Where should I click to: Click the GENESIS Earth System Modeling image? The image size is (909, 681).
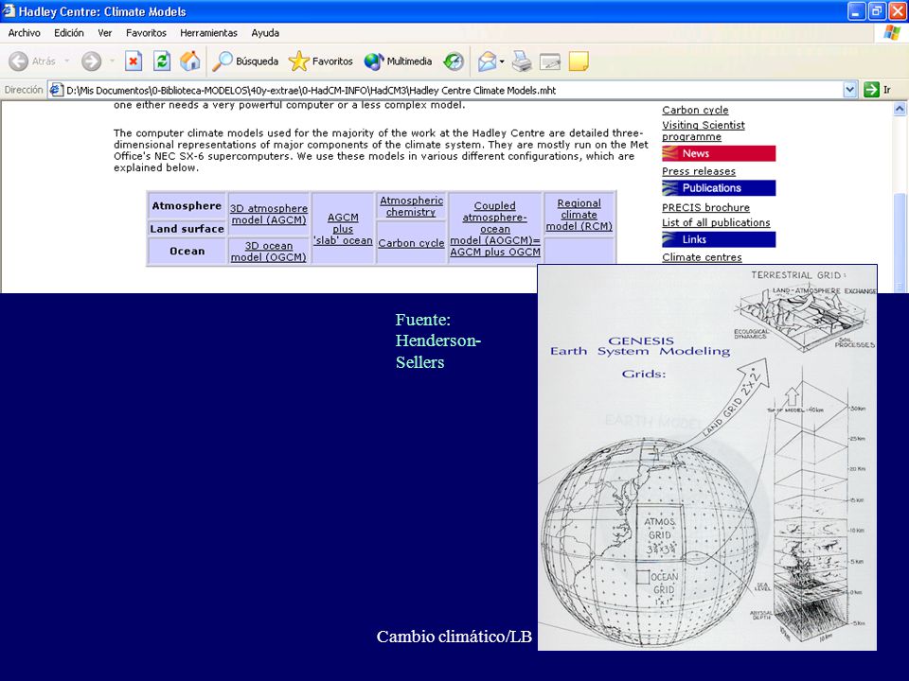[707, 458]
